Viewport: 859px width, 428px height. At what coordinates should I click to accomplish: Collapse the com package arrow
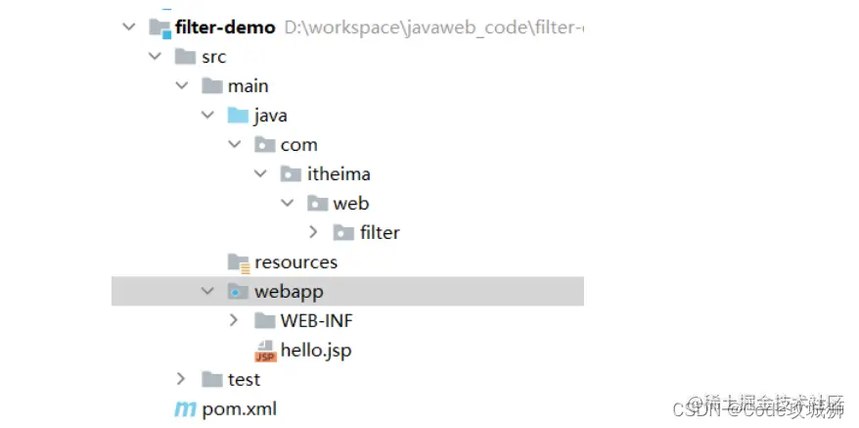[234, 144]
